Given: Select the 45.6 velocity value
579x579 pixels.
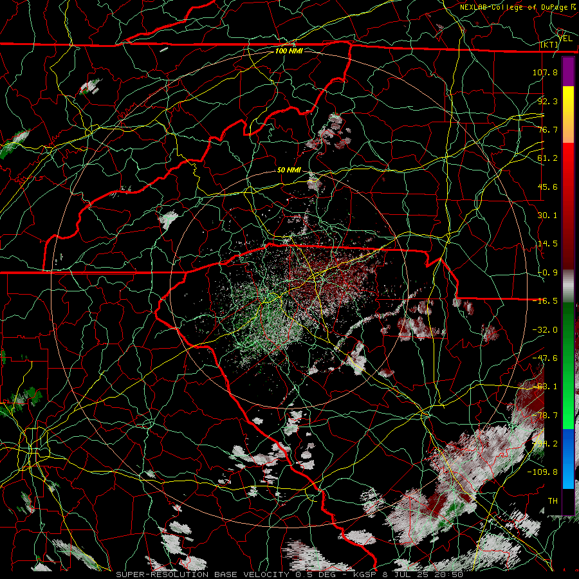Looking at the screenshot, I should (547, 187).
